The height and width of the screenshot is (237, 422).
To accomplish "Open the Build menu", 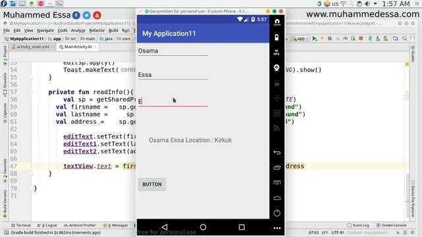I will click(x=113, y=31).
